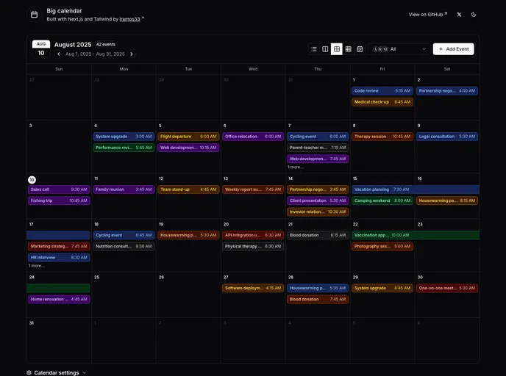
Task: Open Sales call event
Action: [x=59, y=189]
